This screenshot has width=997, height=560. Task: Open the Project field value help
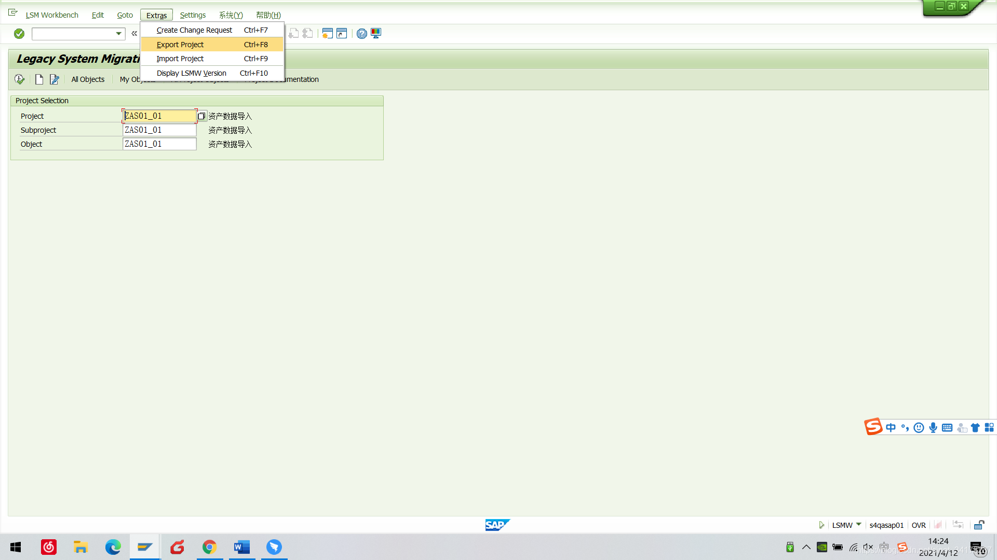point(201,116)
